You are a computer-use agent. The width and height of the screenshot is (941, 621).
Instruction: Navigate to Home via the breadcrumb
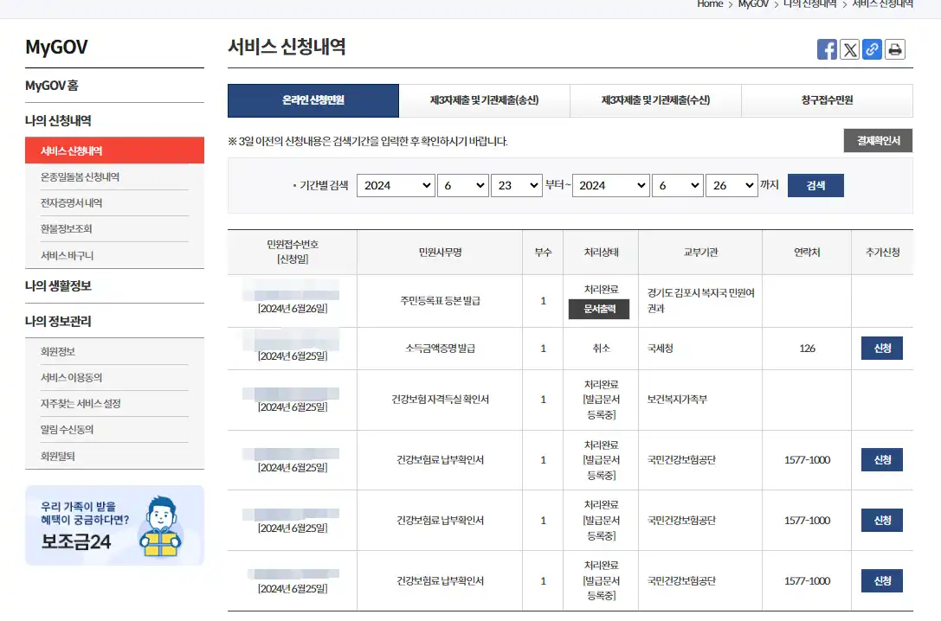(x=710, y=4)
